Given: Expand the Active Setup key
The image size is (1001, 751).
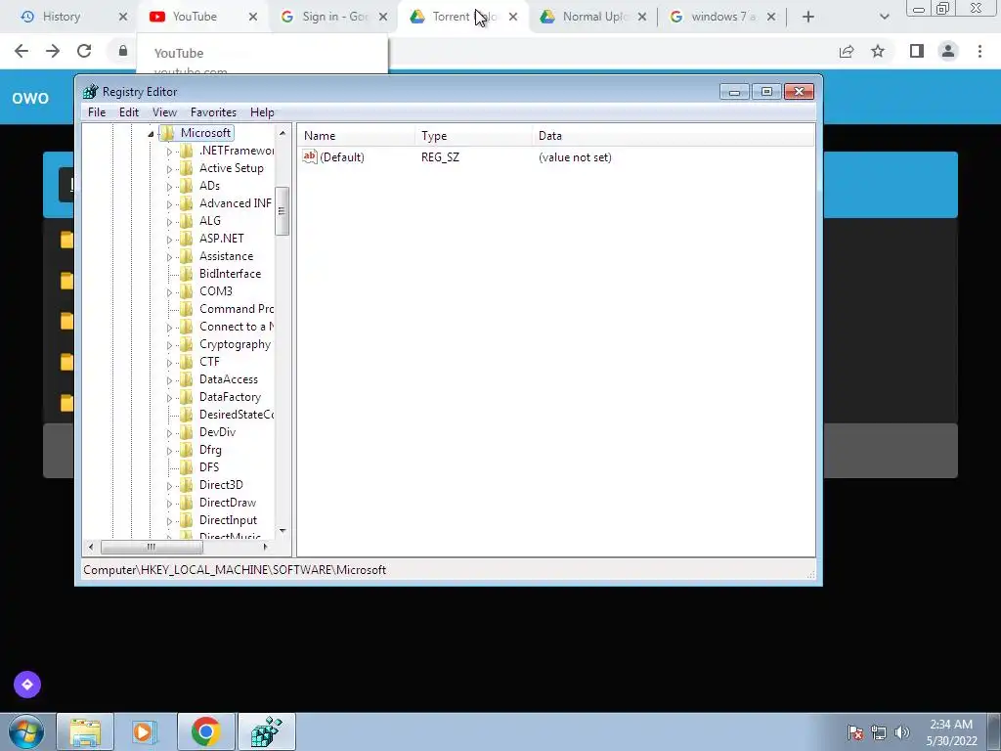Looking at the screenshot, I should coord(169,169).
